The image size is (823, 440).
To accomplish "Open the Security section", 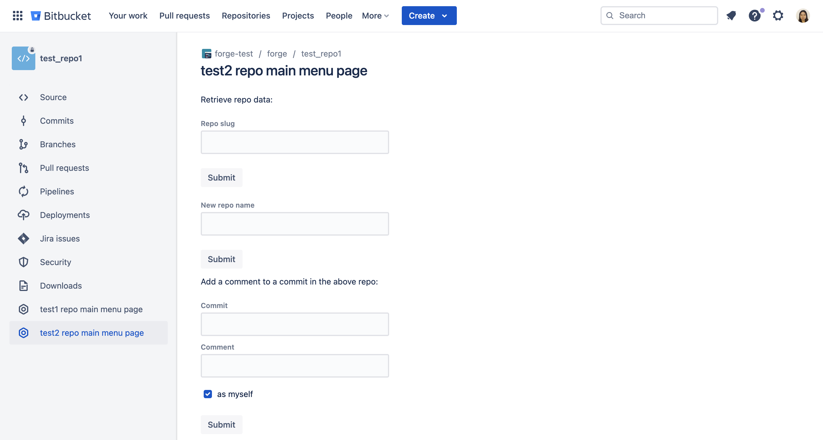I will coord(23,262).
